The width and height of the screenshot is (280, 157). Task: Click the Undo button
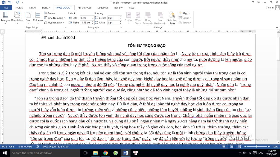10,2
